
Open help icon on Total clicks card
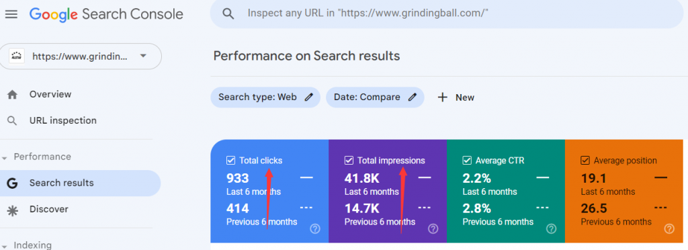pos(314,228)
